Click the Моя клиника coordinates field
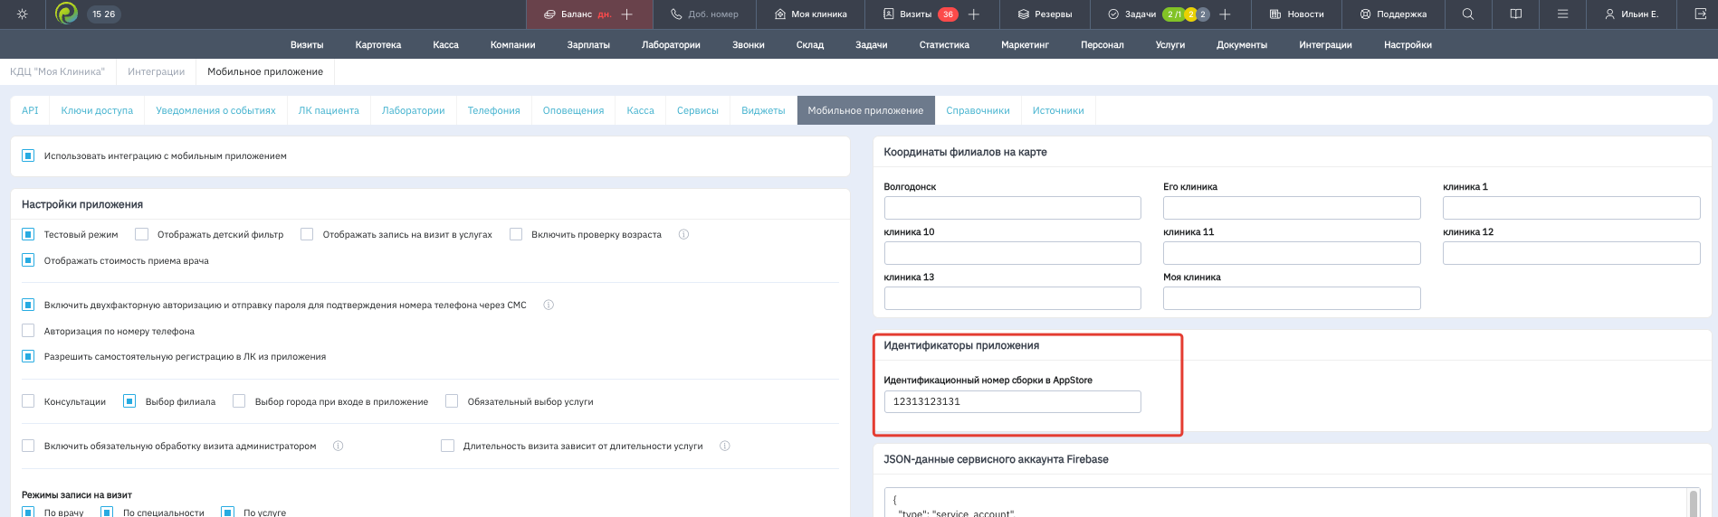This screenshot has height=517, width=1718. coord(1292,298)
